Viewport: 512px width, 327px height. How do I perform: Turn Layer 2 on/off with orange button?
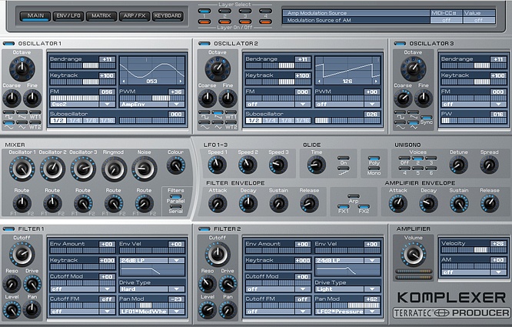click(x=224, y=22)
